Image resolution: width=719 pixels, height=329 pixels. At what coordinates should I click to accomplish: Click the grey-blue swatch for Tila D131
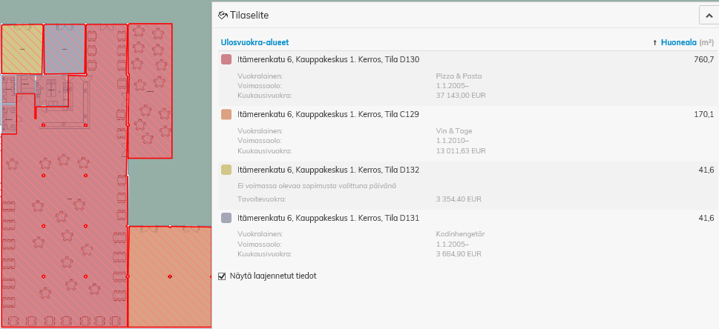[x=226, y=219]
